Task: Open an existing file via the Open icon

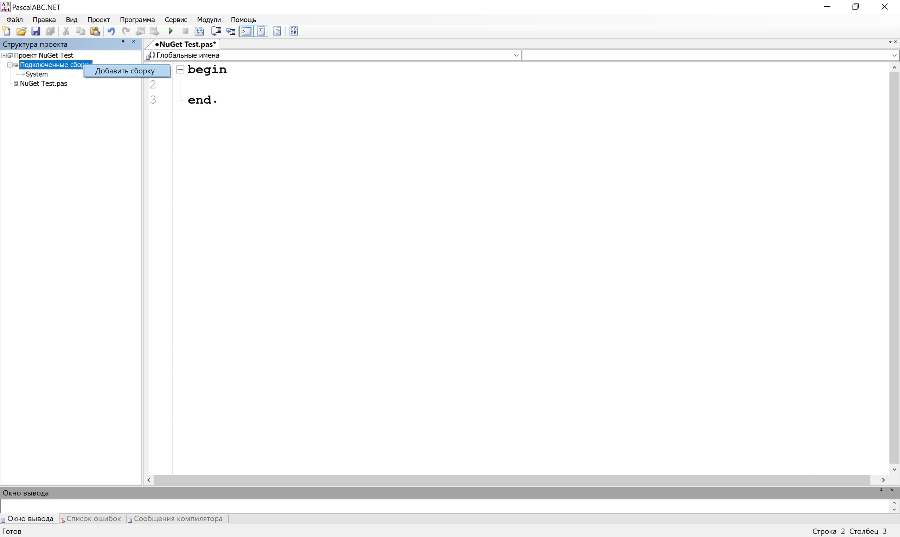Action: 21,31
